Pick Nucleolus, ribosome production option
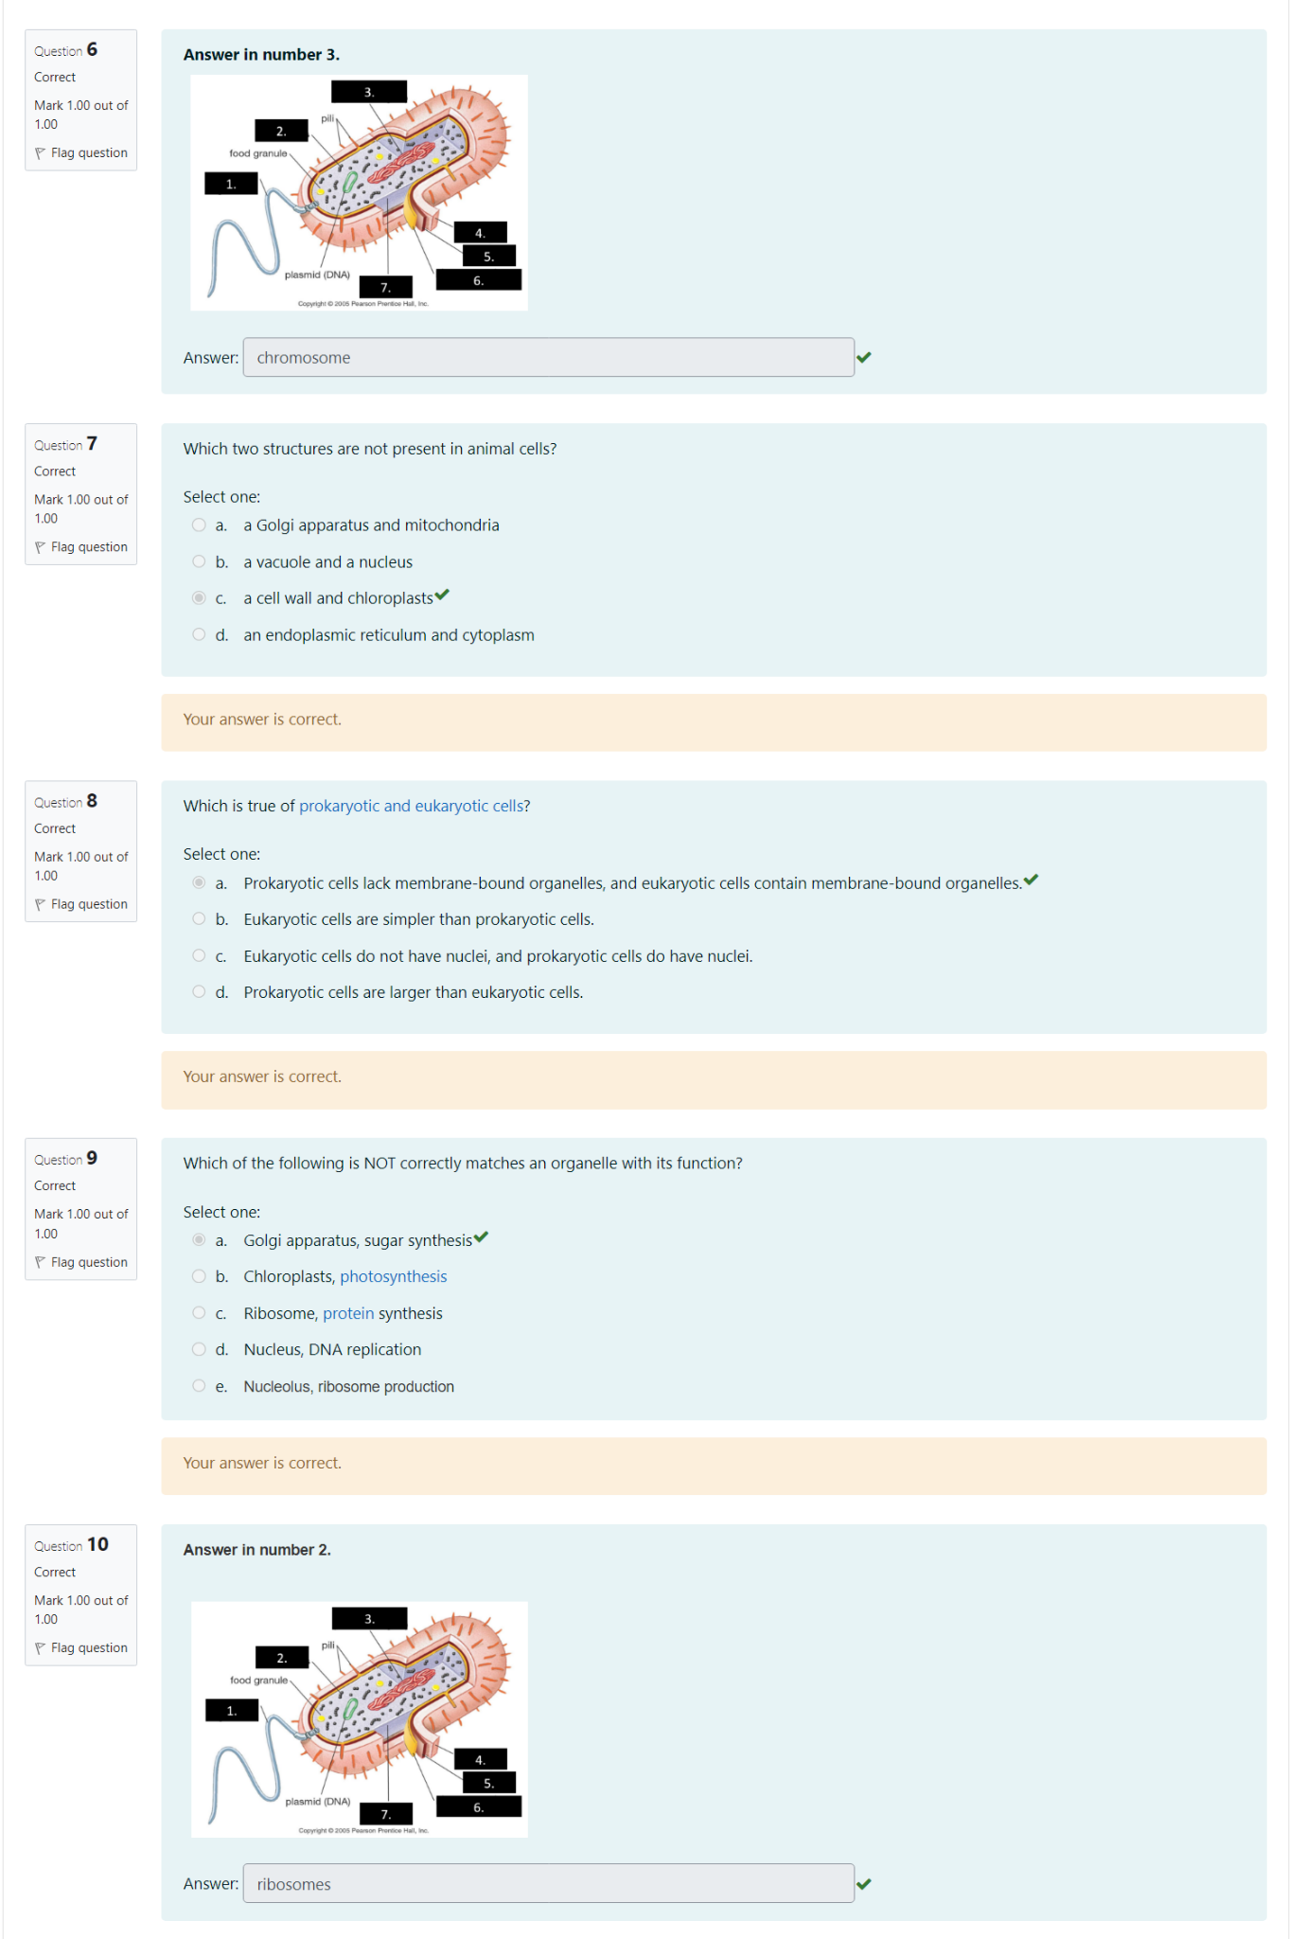The height and width of the screenshot is (1939, 1306). [x=199, y=1386]
